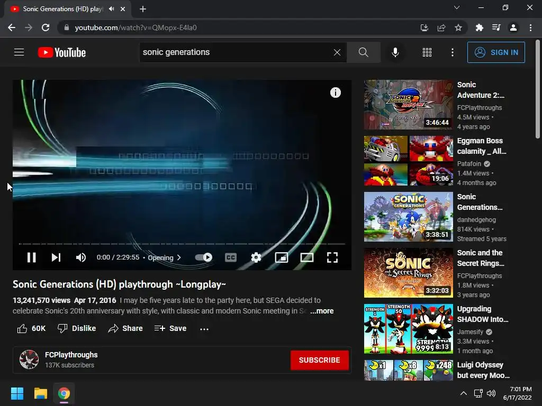Screen dimensions: 542x406
Task: Select the Sonic Generations browser tab
Action: [x=68, y=9]
